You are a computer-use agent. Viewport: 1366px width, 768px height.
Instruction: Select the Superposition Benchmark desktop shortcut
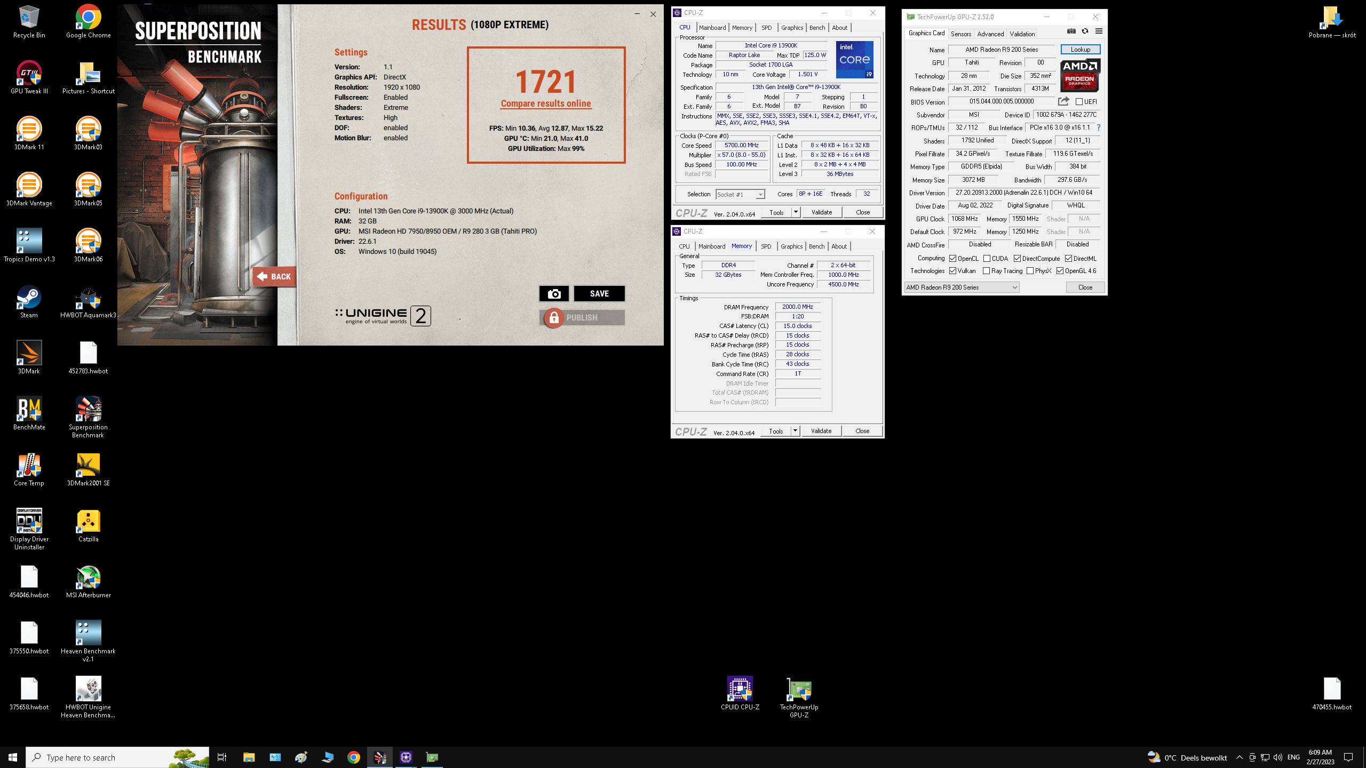pos(88,417)
